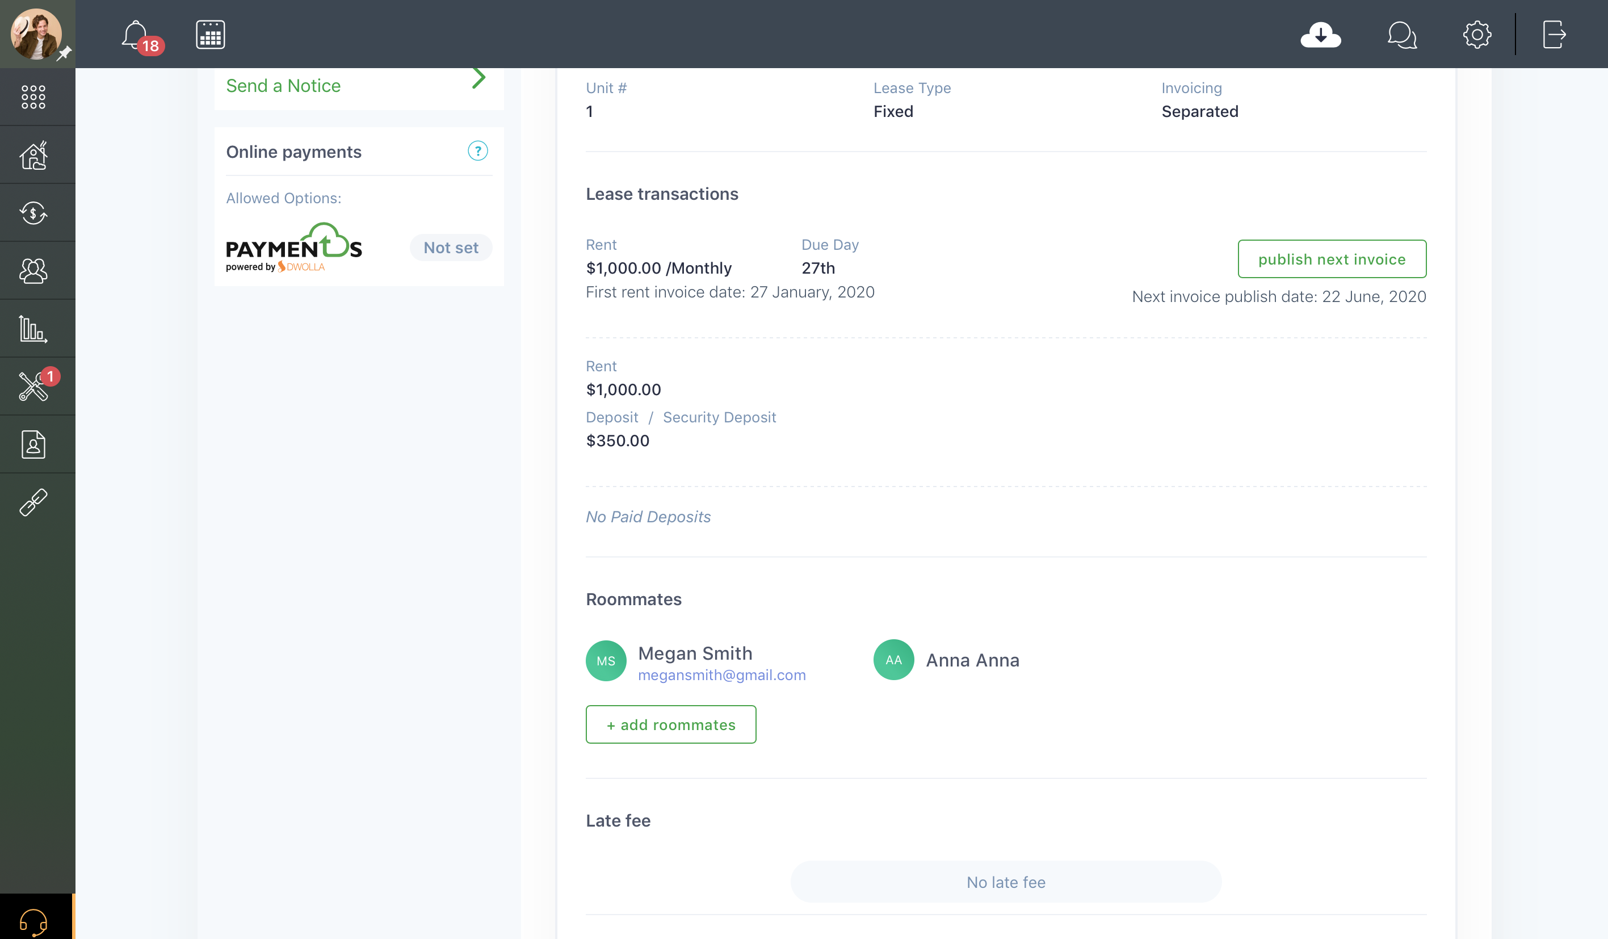Image resolution: width=1608 pixels, height=939 pixels.
Task: Click the $350.00 deposit amount
Action: click(618, 441)
